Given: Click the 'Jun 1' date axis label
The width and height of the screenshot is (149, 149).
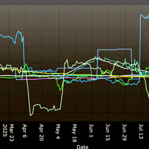Looking at the screenshot, I should 91,131.
